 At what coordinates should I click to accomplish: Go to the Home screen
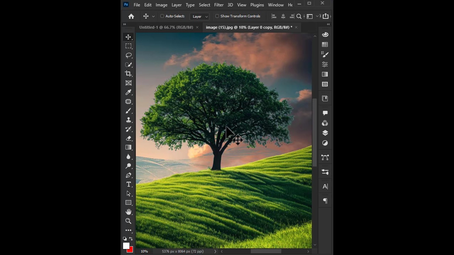tap(131, 16)
